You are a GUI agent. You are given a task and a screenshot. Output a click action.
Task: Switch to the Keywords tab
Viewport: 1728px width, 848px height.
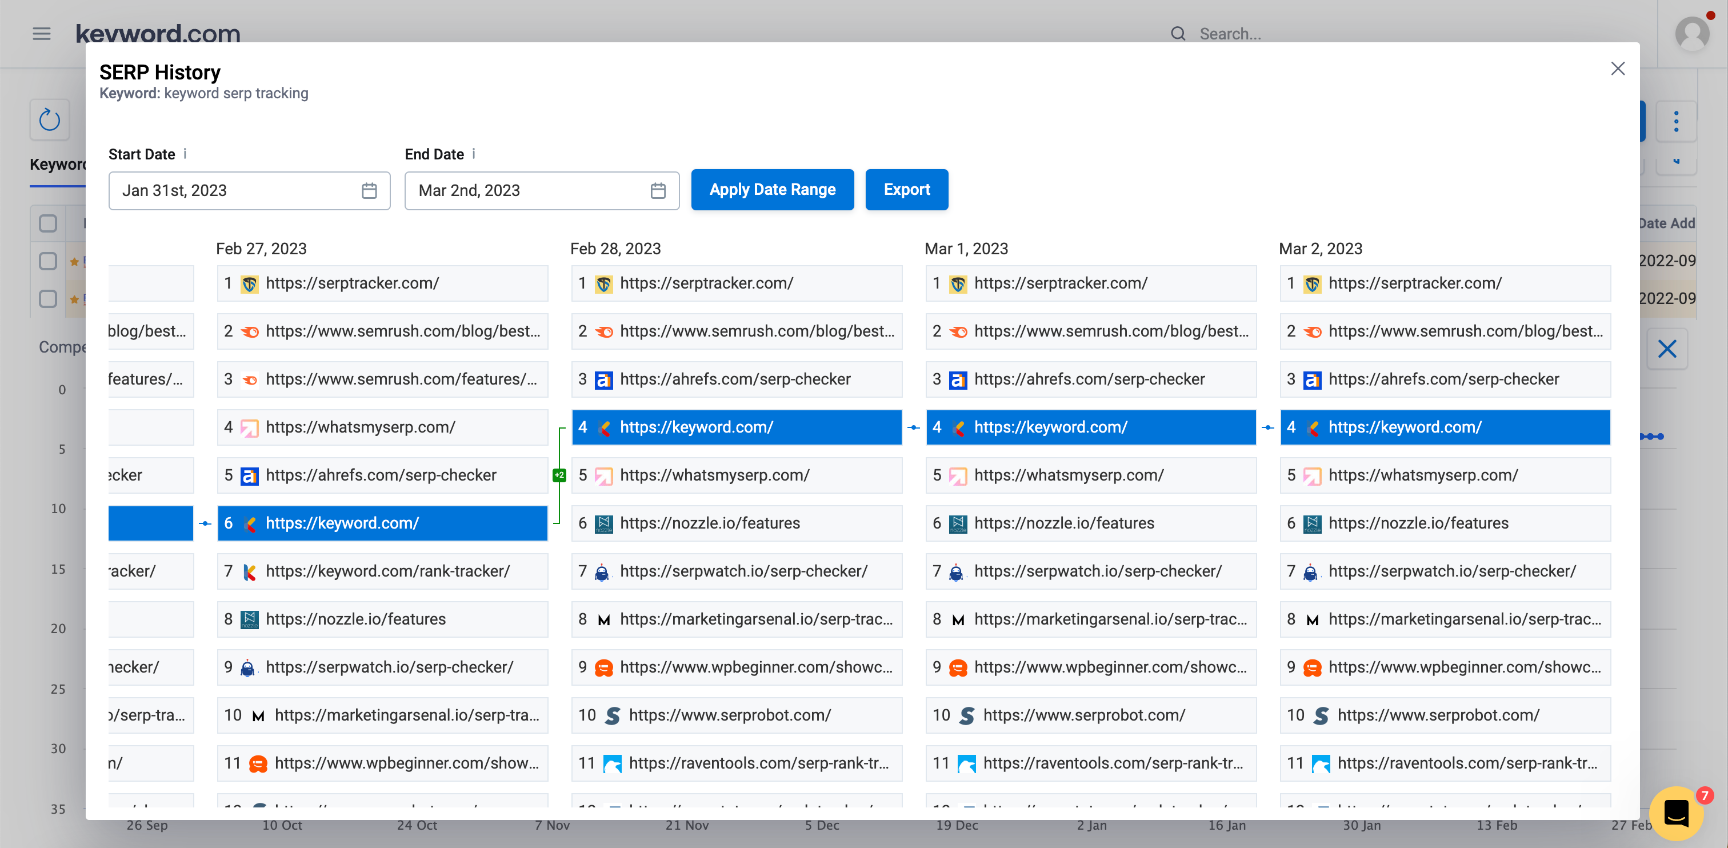58,165
